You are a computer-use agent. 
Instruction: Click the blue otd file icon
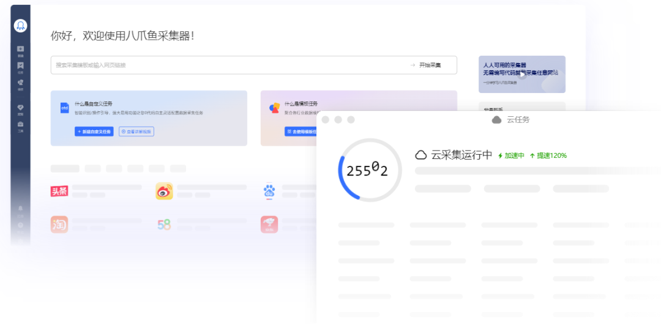pyautogui.click(x=64, y=108)
